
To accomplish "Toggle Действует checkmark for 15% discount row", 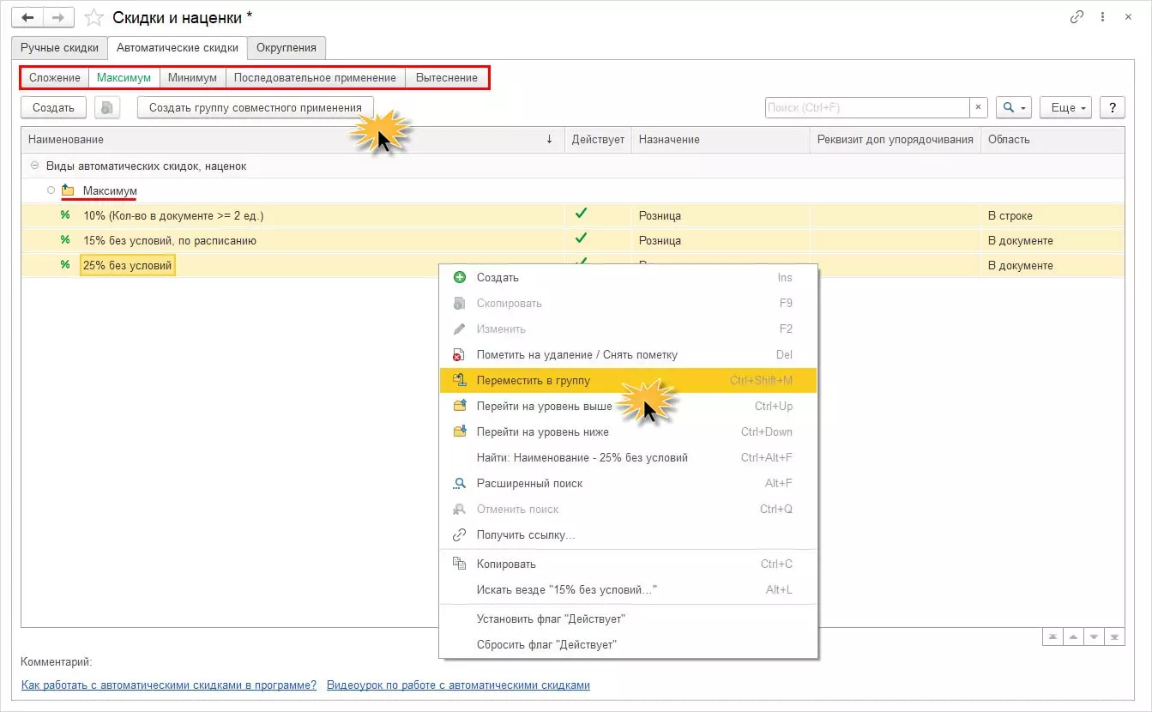I will [x=581, y=239].
